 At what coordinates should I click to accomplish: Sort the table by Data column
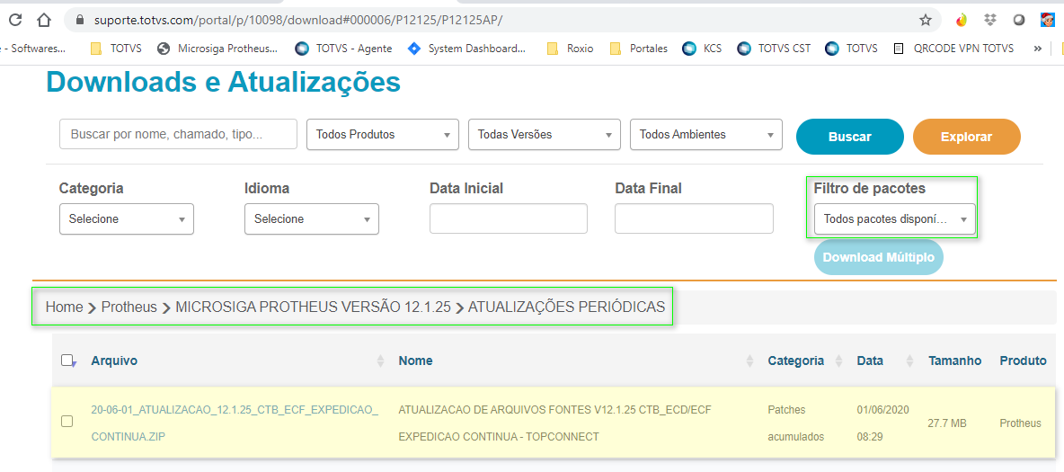tap(870, 361)
